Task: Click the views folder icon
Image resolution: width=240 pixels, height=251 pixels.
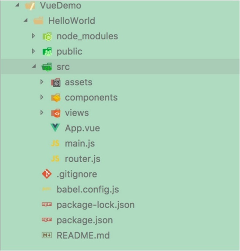Action: click(x=56, y=113)
